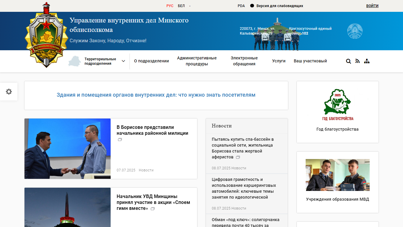Open the Услуги menu item
This screenshot has height=227, width=403.
[x=279, y=61]
